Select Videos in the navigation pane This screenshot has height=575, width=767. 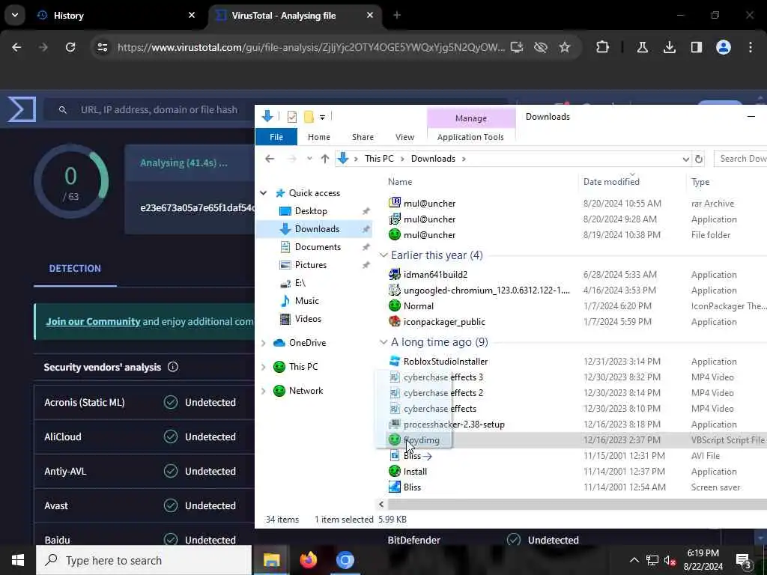pos(308,319)
